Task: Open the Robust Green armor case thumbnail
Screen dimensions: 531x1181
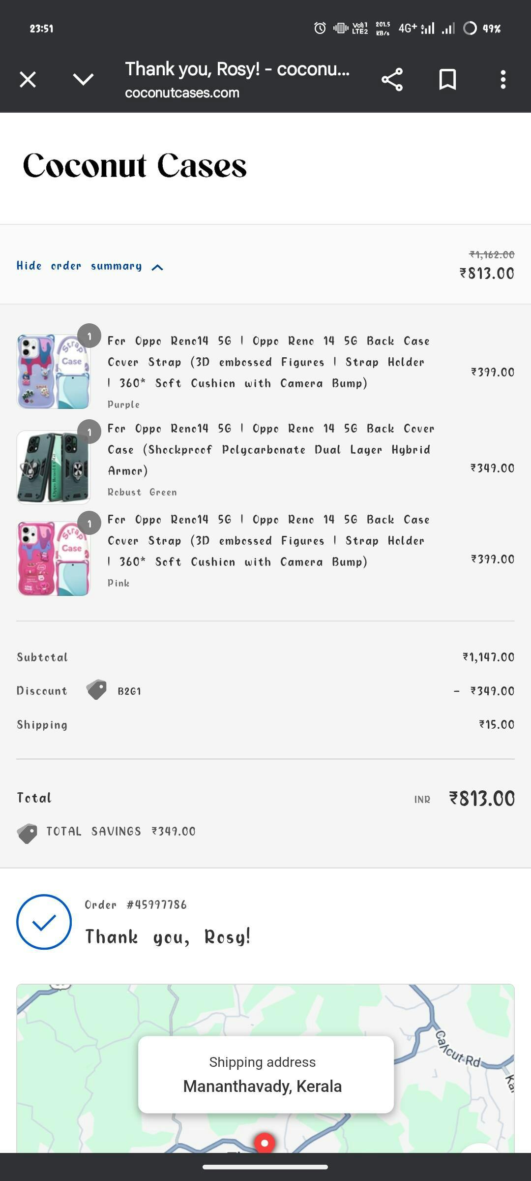Action: click(54, 467)
